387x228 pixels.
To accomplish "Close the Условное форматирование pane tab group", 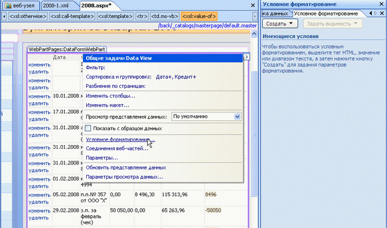I will tap(381, 14).
